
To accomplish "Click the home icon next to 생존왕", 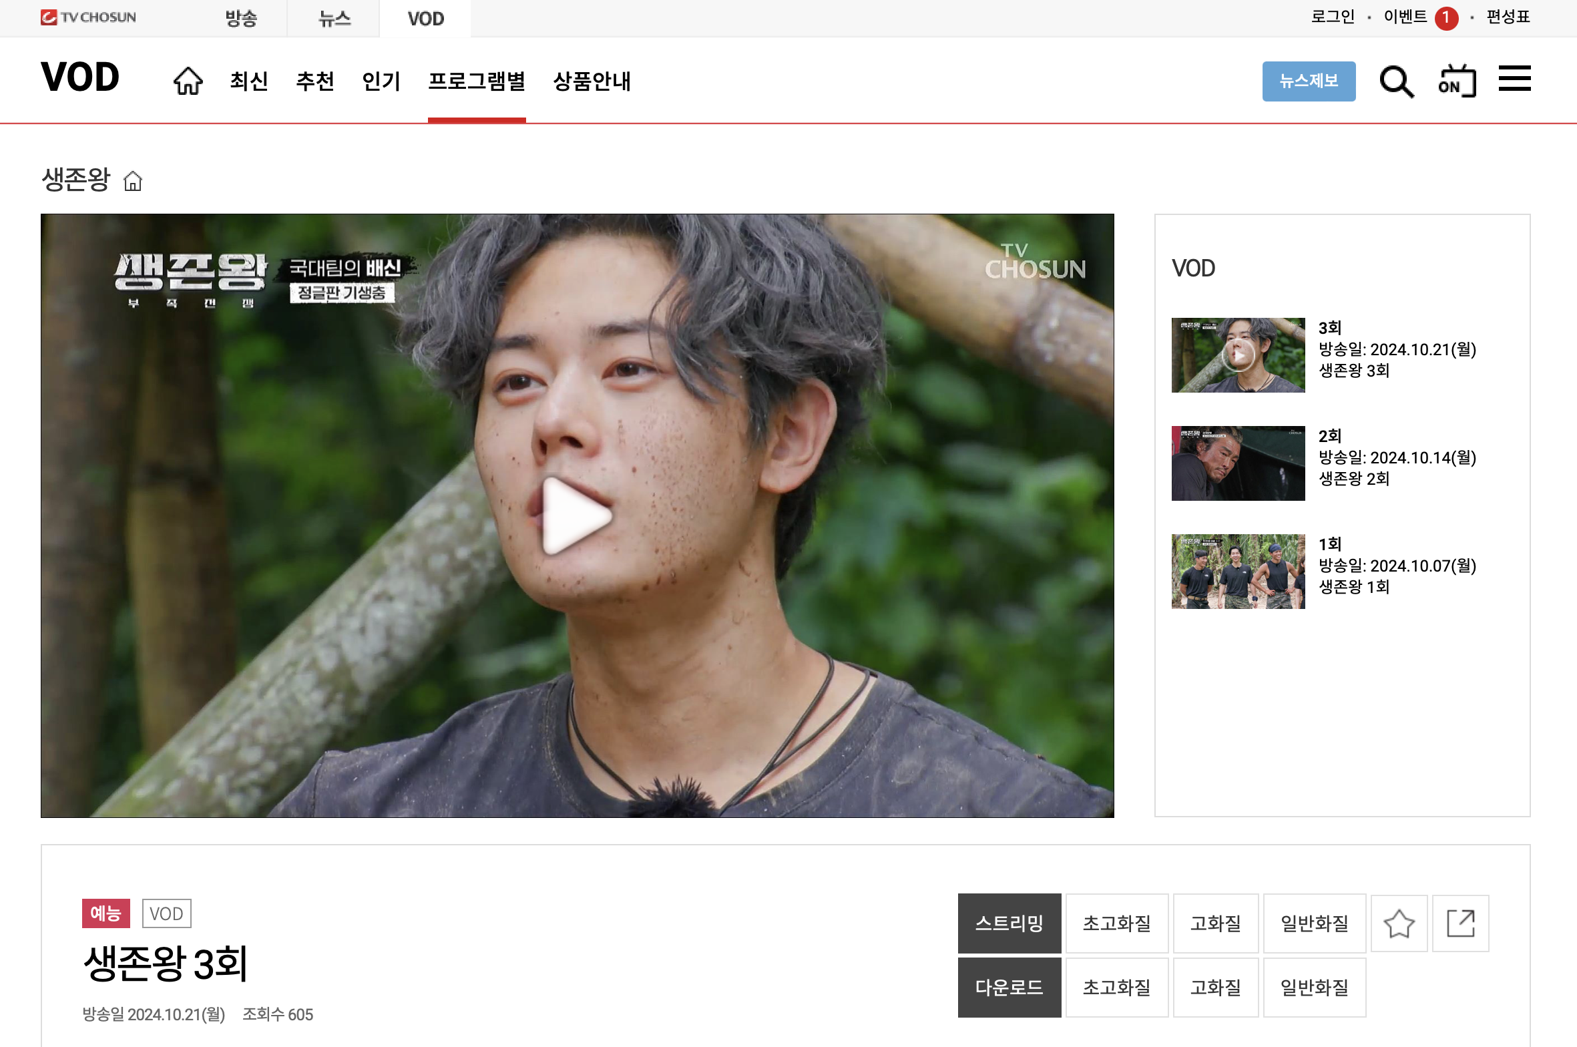I will pos(133,181).
